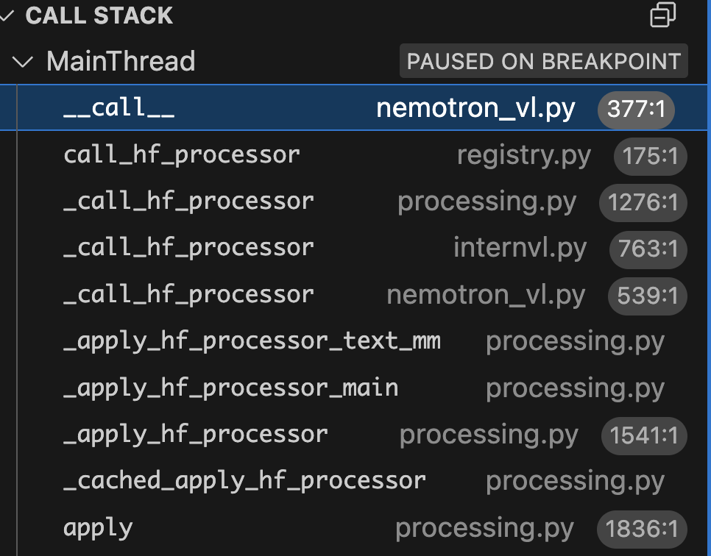The image size is (711, 556).
Task: Open the _cached_apply_hf_processor stack frame
Action: pyautogui.click(x=244, y=481)
